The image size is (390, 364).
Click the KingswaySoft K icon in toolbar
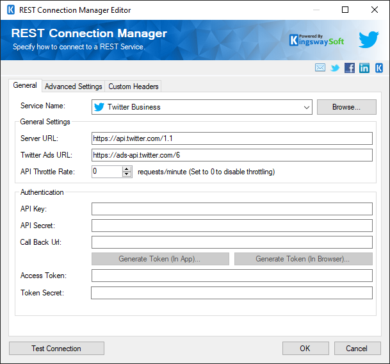tap(379, 68)
